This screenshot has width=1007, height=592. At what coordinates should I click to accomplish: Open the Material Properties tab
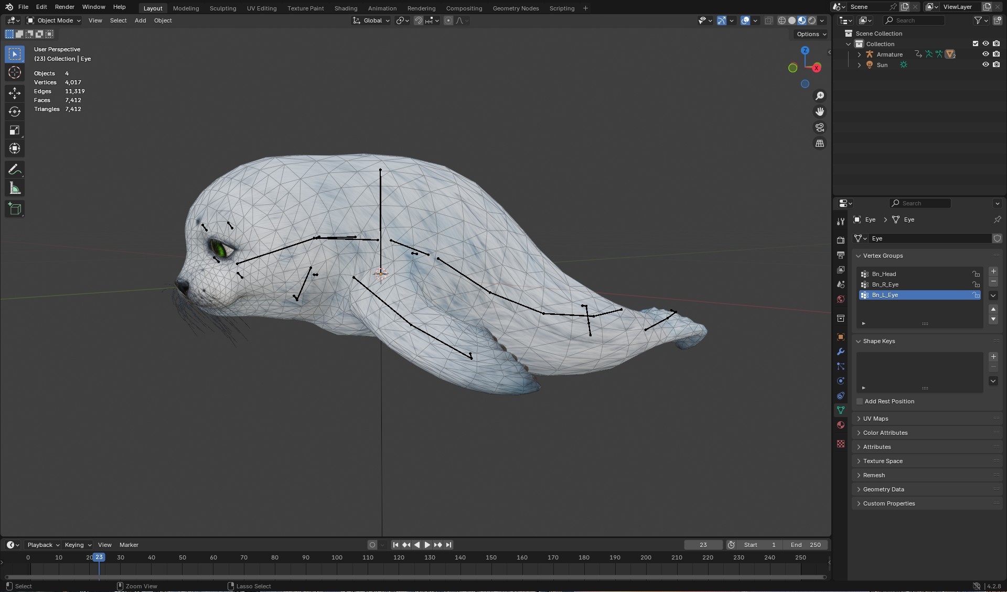[840, 425]
